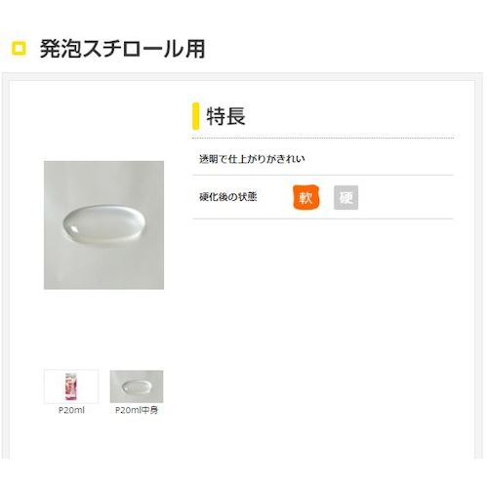488x488 pixels.
Task: Click the empty area below feature rows
Action: [x=323, y=309]
